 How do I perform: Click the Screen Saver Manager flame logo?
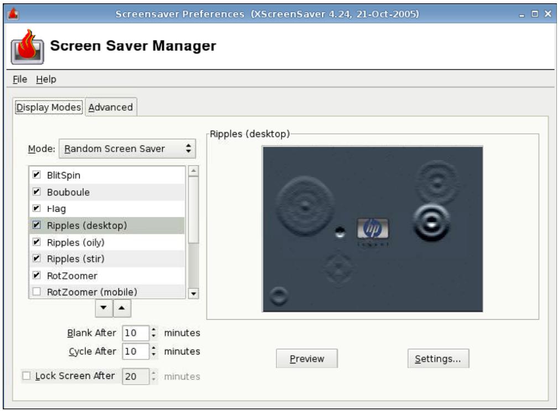(28, 47)
